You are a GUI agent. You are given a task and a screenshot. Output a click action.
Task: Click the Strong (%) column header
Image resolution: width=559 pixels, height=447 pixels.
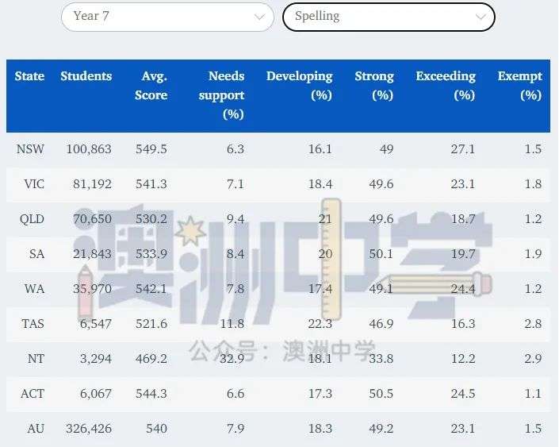coord(374,86)
